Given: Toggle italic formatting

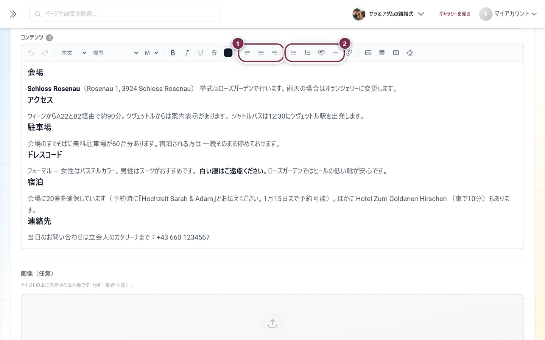Looking at the screenshot, I should [x=187, y=53].
